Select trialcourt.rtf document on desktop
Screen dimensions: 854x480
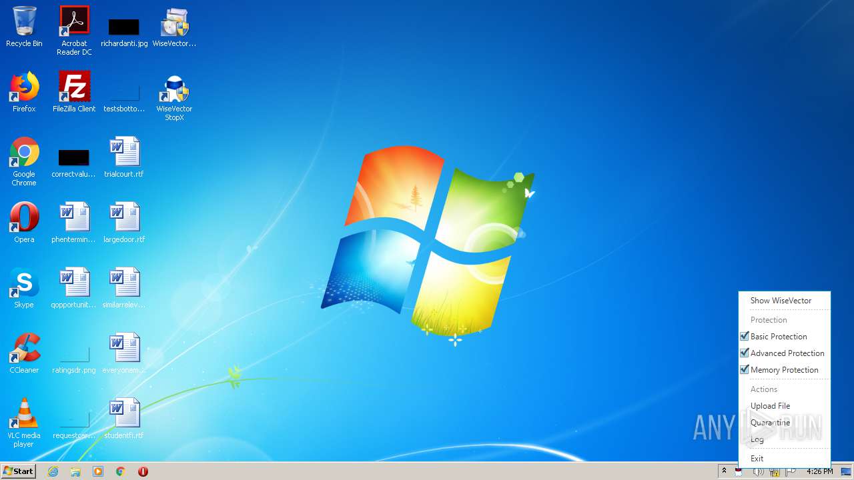pos(124,157)
